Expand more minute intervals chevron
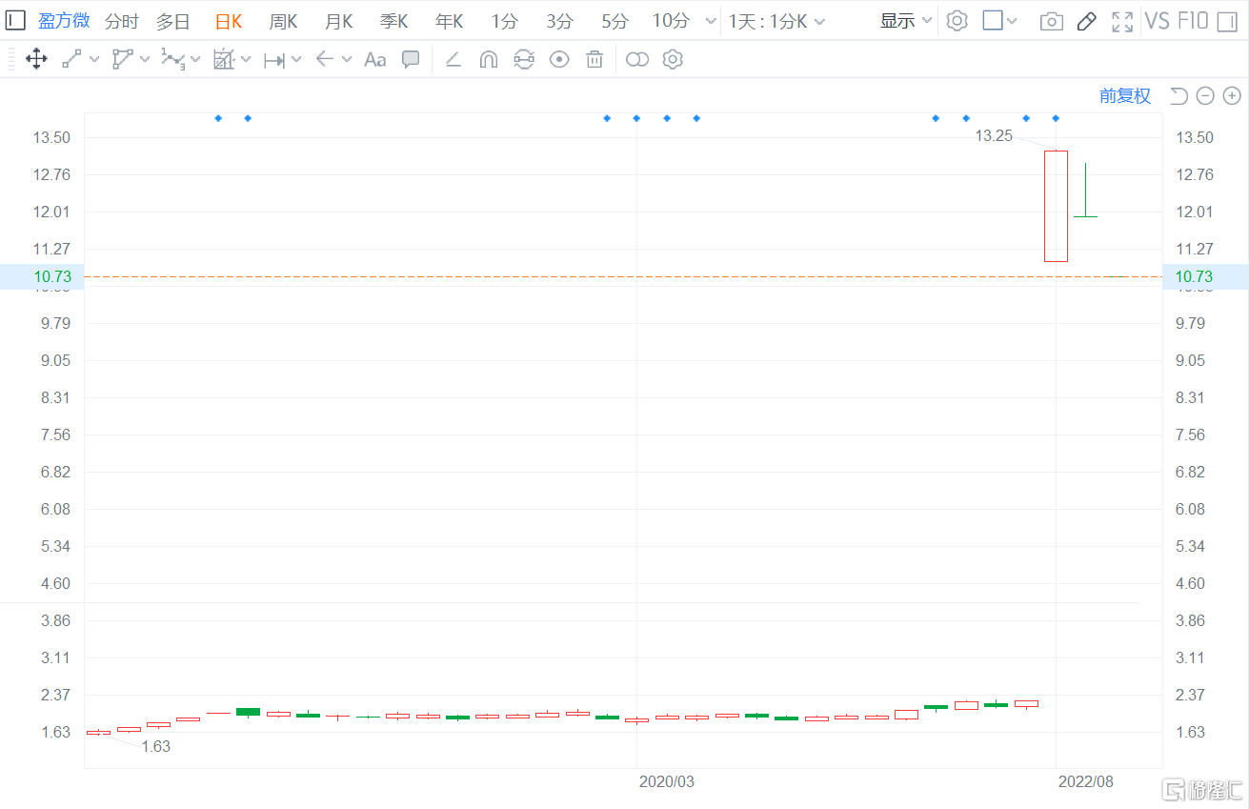1249x809 pixels. point(710,21)
